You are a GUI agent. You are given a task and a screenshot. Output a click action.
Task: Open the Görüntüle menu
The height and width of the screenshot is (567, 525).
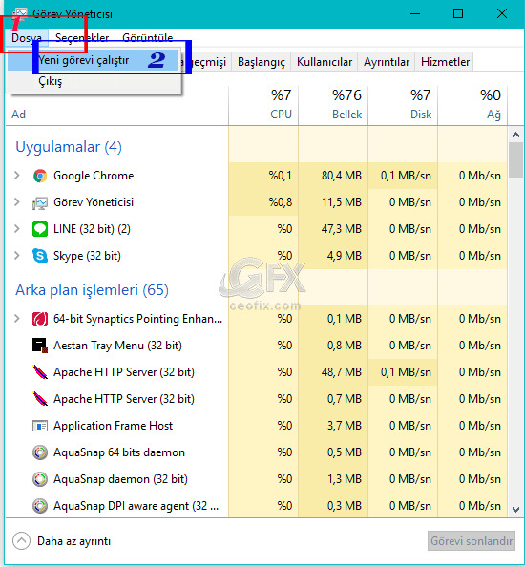click(148, 37)
